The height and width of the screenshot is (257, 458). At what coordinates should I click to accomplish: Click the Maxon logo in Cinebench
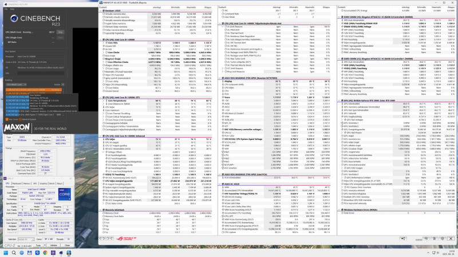(x=17, y=127)
